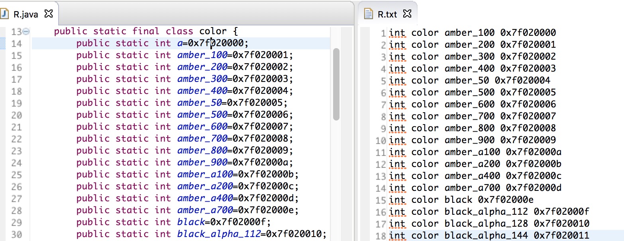The height and width of the screenshot is (241, 624).
Task: Click the 'a=0x7f020000' line in R.java
Action: coord(163,43)
